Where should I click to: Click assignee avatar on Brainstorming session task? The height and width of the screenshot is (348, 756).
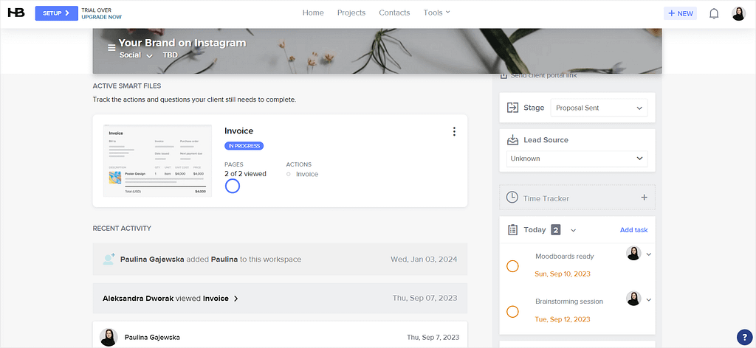click(x=633, y=299)
